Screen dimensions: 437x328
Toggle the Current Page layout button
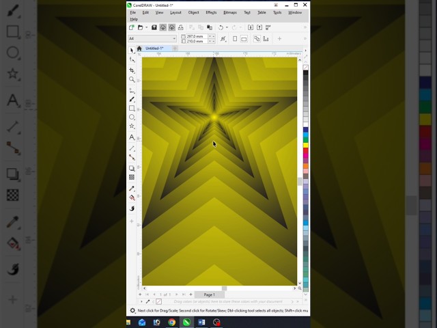point(266,39)
